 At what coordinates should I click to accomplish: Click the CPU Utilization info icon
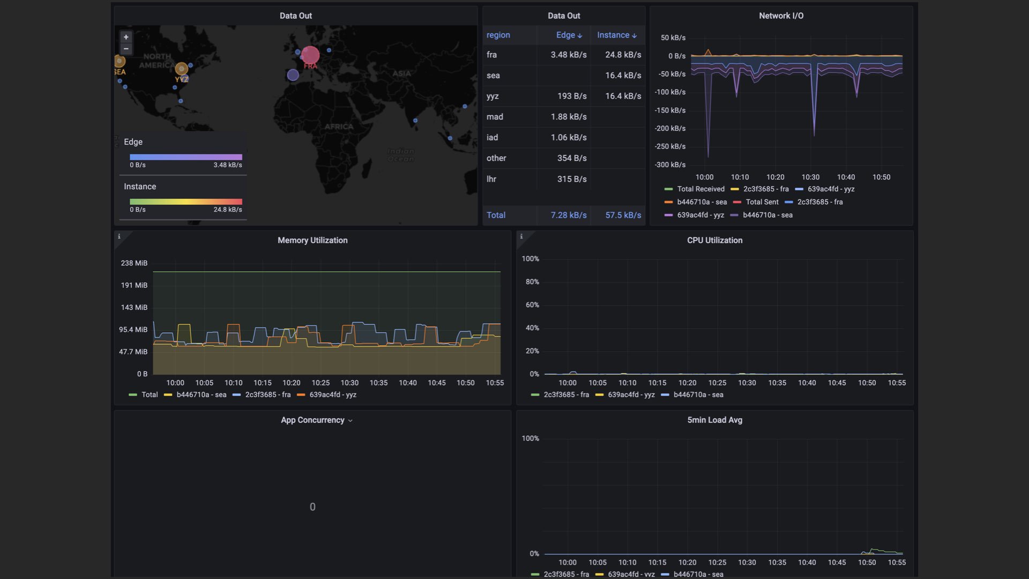521,236
